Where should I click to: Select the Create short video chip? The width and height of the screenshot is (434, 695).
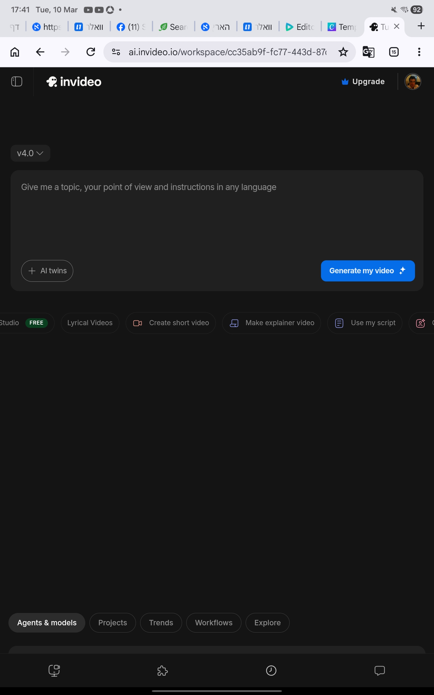pos(171,323)
